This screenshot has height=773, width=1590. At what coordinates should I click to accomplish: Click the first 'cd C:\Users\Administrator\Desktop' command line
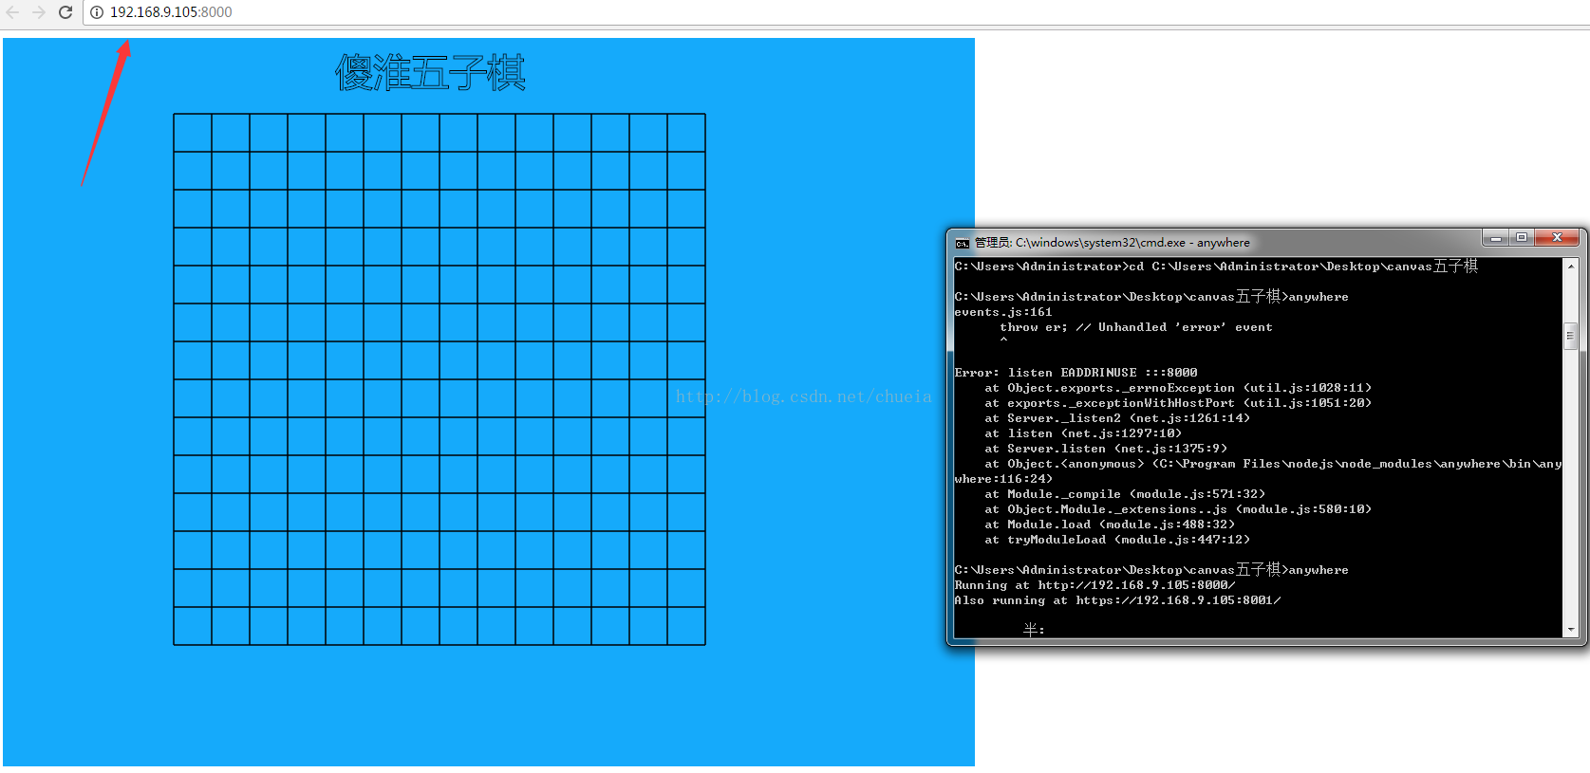point(1216,267)
